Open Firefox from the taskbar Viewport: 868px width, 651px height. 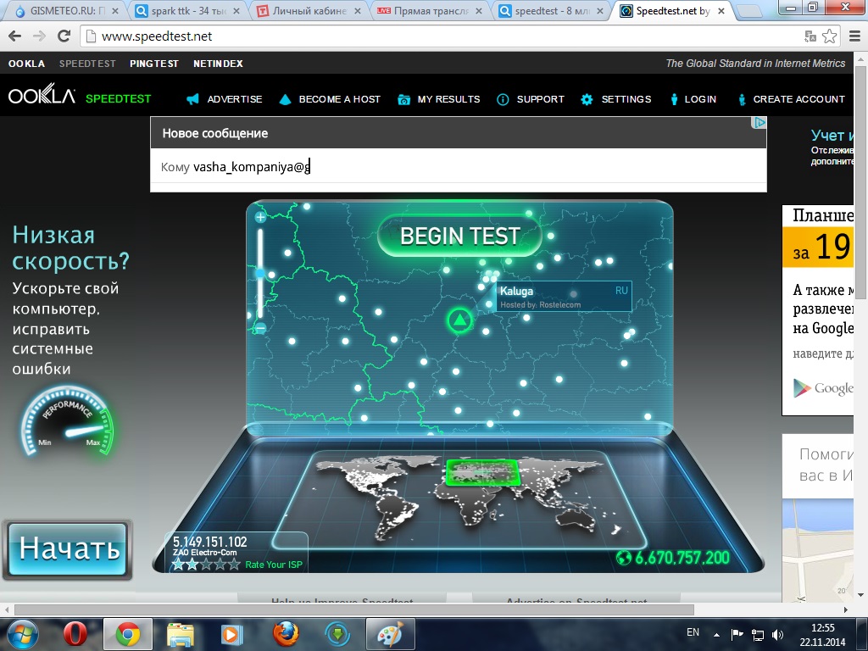(x=286, y=634)
